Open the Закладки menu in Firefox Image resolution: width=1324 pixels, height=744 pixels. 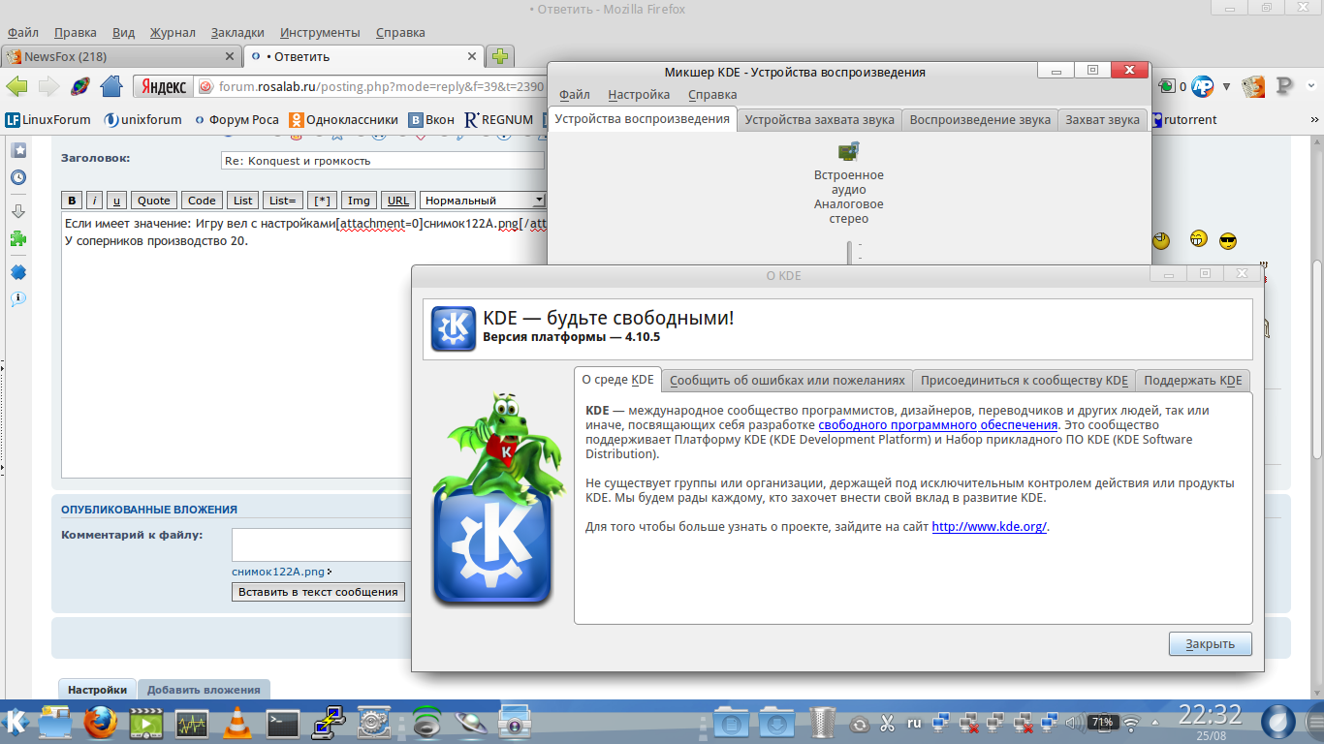pos(237,33)
